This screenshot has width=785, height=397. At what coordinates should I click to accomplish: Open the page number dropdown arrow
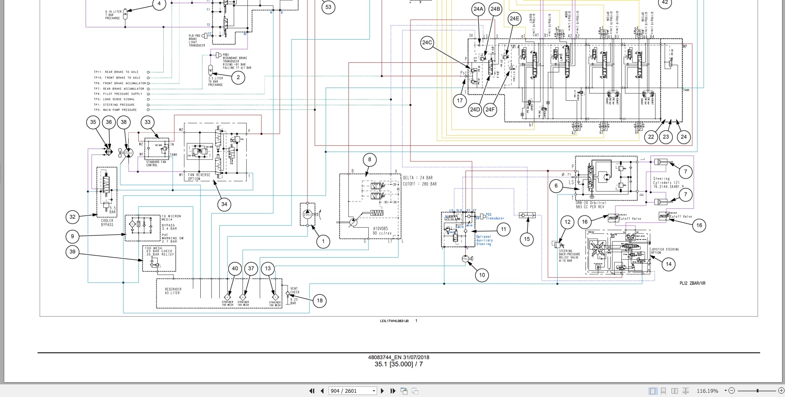[x=374, y=391]
